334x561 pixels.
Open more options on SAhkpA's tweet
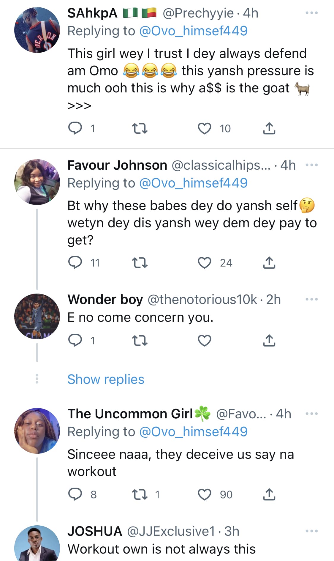pyautogui.click(x=312, y=13)
